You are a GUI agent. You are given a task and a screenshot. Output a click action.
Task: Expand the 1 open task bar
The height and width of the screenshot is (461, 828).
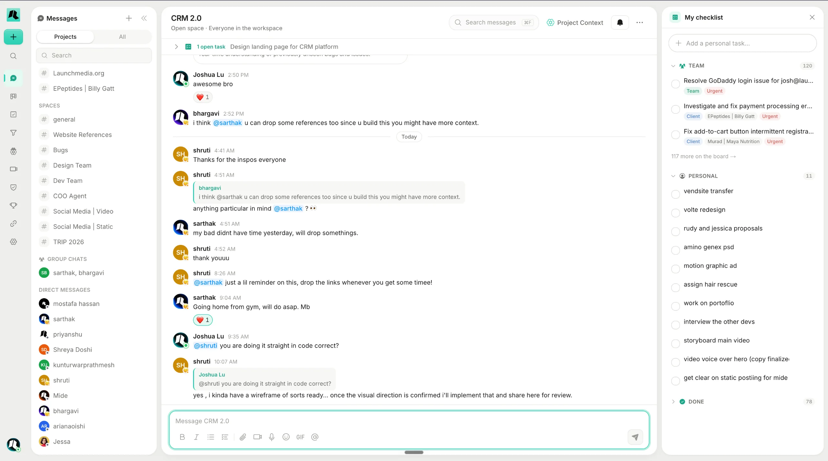[x=176, y=47]
